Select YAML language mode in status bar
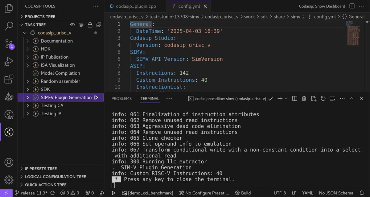 pyautogui.click(x=308, y=193)
